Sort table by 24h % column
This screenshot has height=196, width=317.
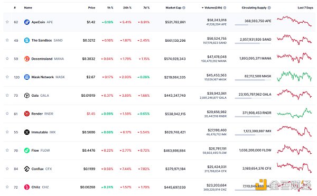point(127,8)
